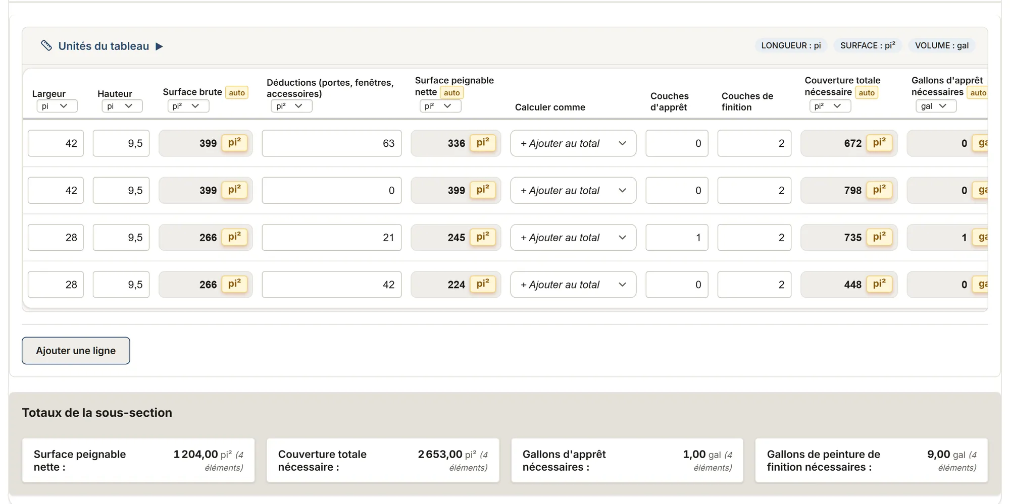1010x504 pixels.
Task: Click Couches de finition field in row totaling 798
Action: (x=754, y=190)
